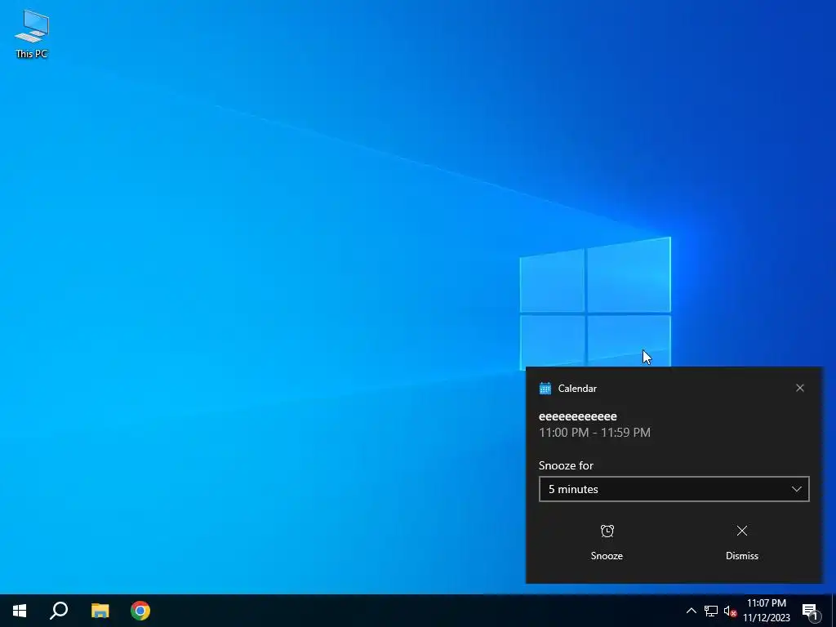Click the Calendar label in notification header
The height and width of the screenshot is (627, 836).
577,389
